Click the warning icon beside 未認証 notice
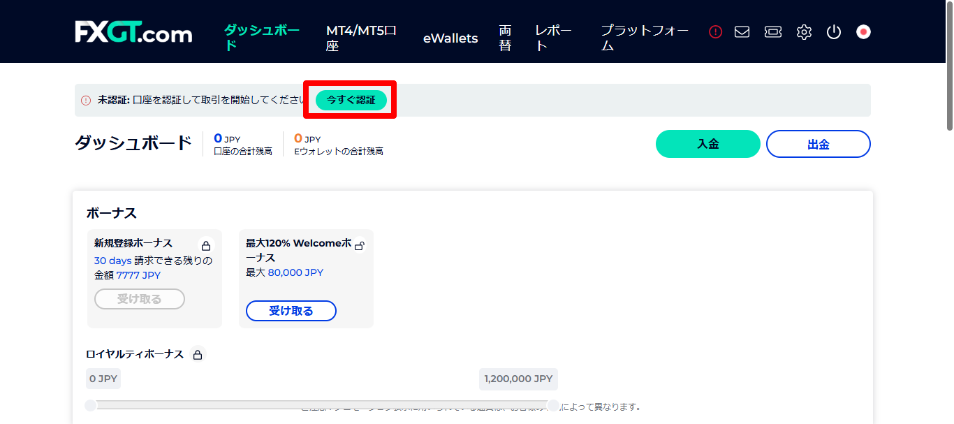Viewport: 954px width, 424px height. tap(85, 100)
